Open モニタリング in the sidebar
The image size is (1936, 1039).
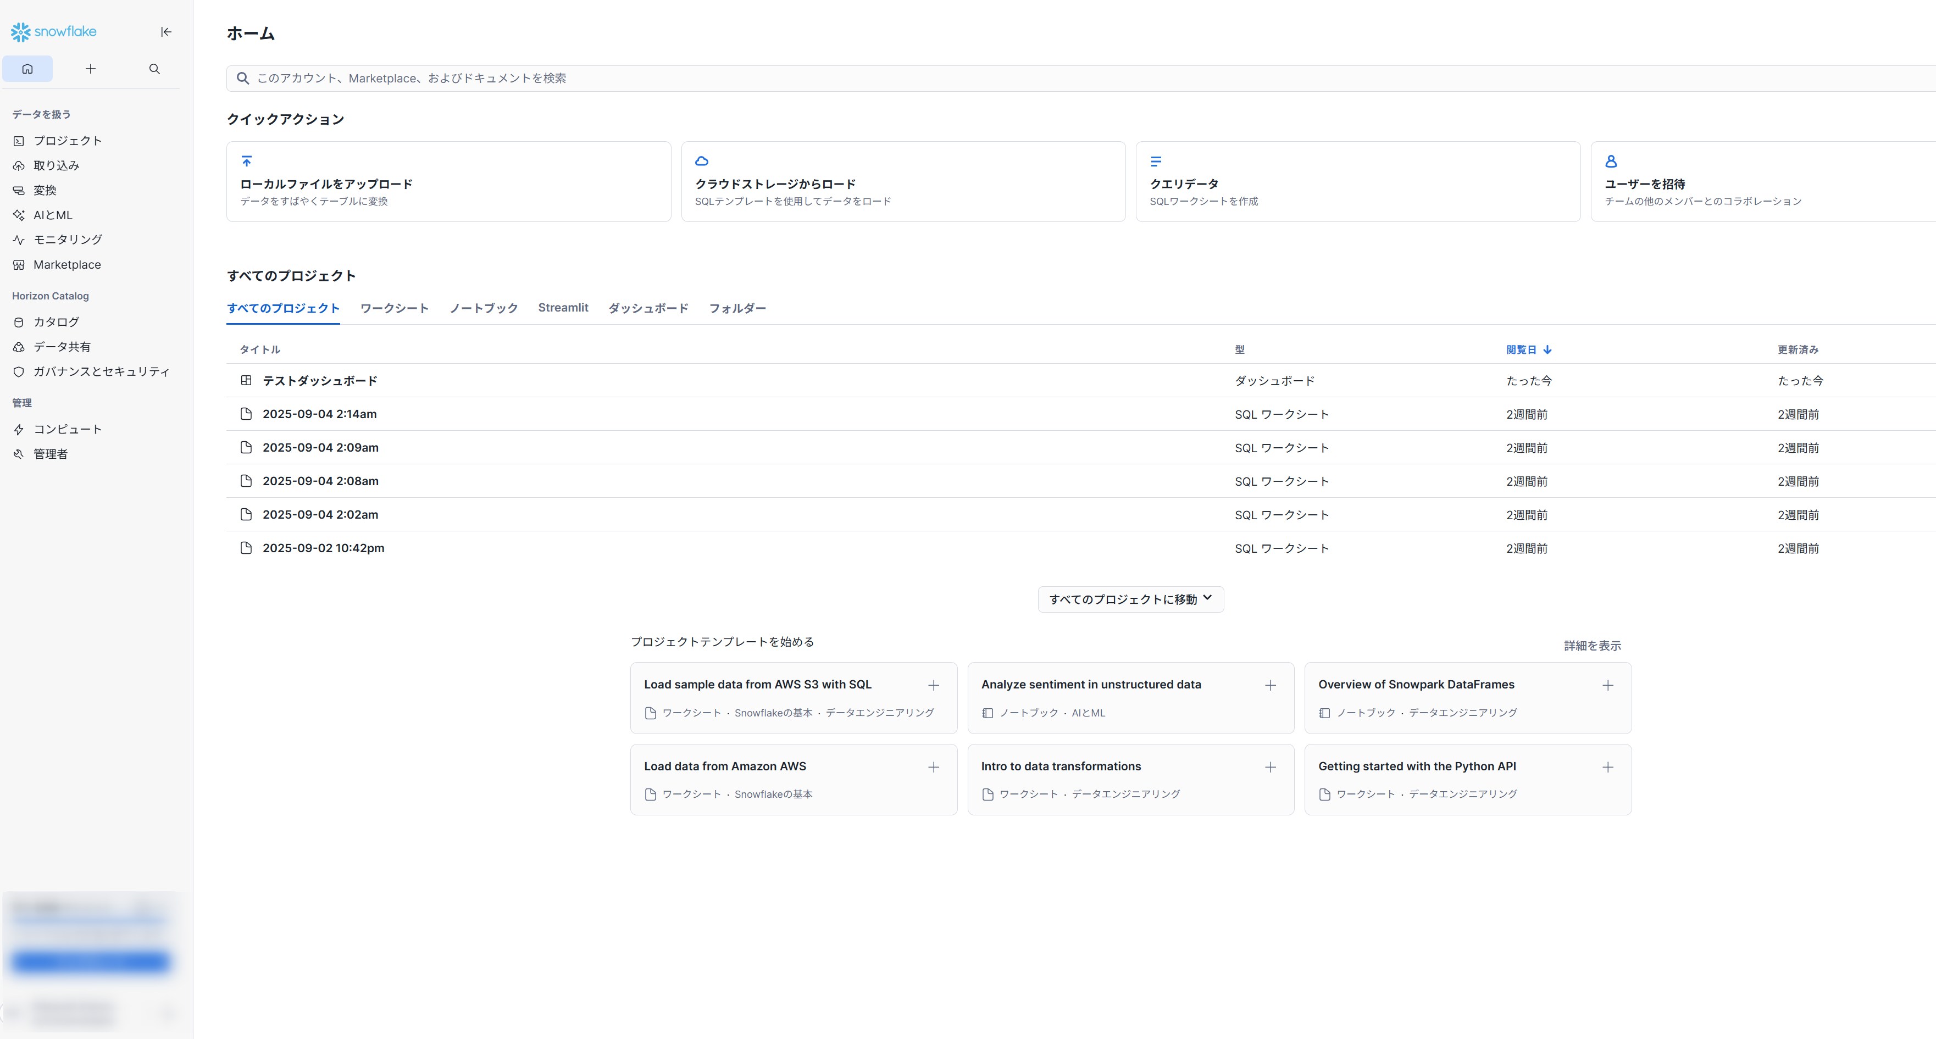[x=67, y=240]
